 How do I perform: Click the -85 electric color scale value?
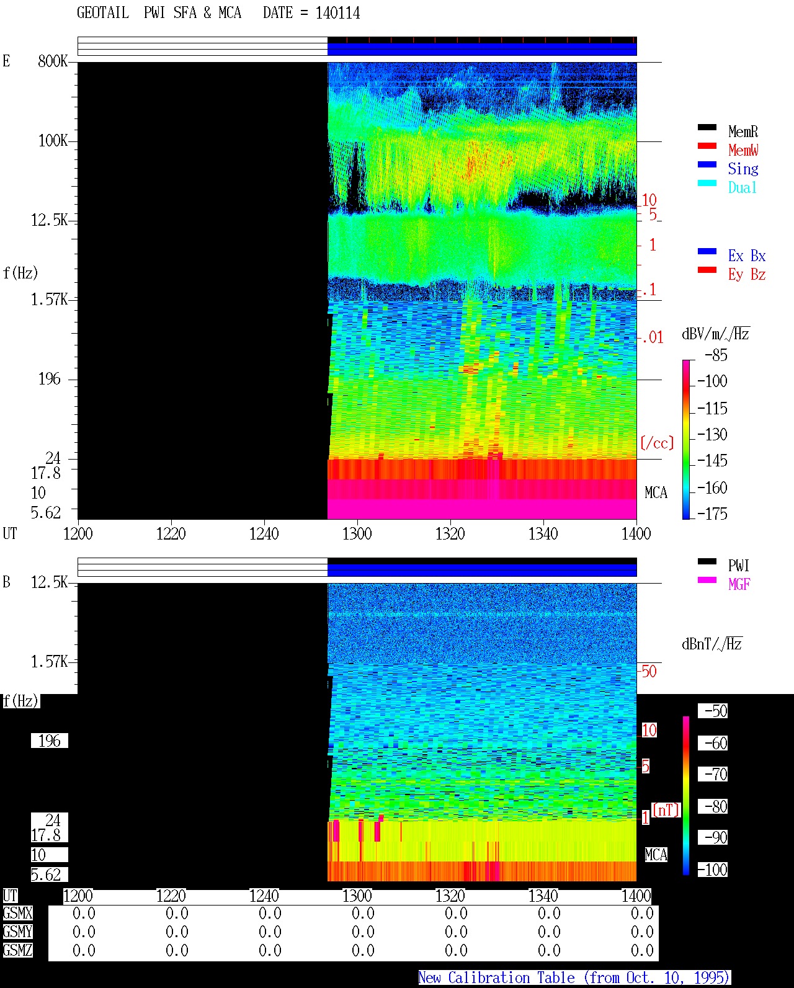coord(716,355)
